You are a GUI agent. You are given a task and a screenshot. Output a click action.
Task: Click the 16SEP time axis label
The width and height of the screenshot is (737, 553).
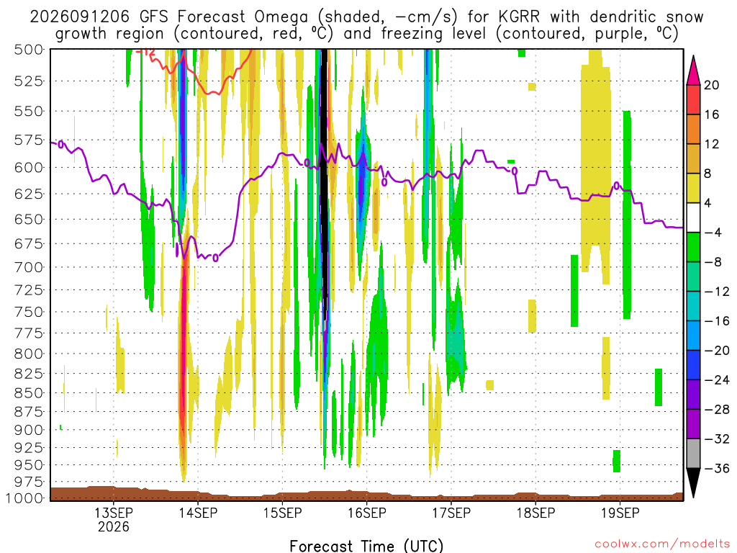[x=366, y=513]
